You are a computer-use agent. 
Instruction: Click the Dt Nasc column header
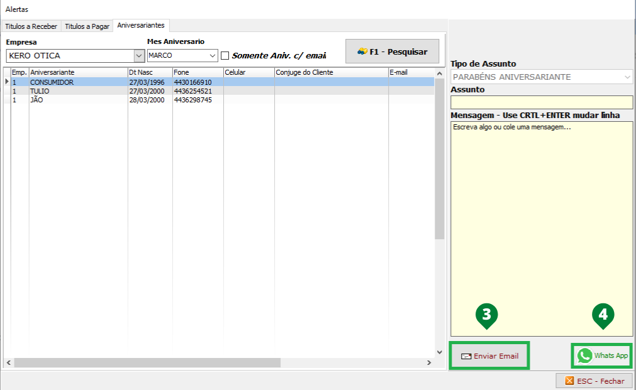150,72
